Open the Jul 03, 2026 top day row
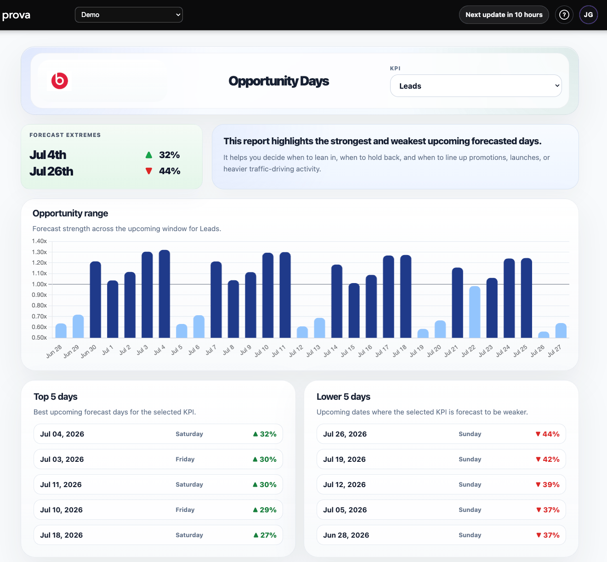Screen dimensions: 607x562 (x=158, y=459)
